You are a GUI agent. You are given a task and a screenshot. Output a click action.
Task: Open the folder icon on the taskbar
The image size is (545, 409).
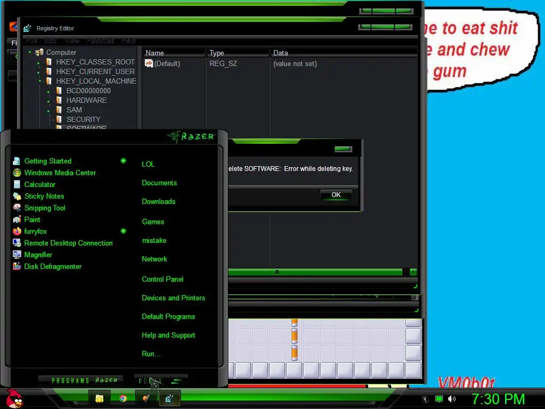tap(100, 398)
